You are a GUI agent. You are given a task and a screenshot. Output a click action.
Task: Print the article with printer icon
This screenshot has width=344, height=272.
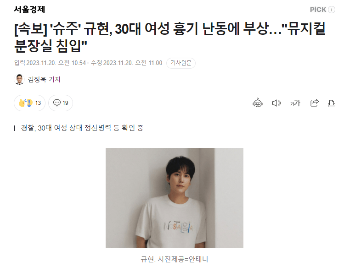tap(331, 103)
